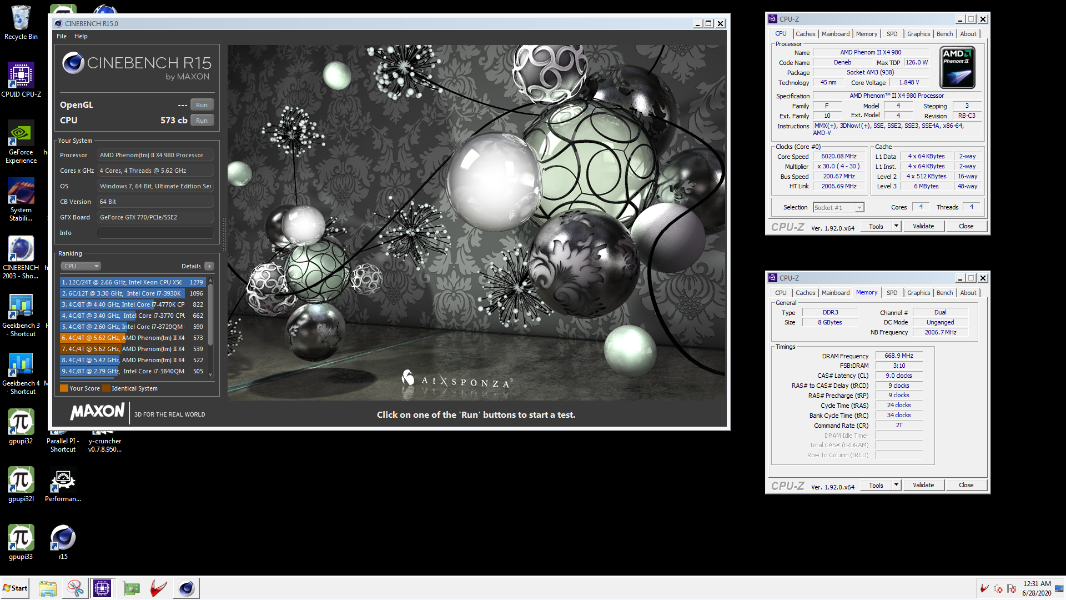
Task: Open the Parallel PI desktop shortcut
Action: coord(63,442)
